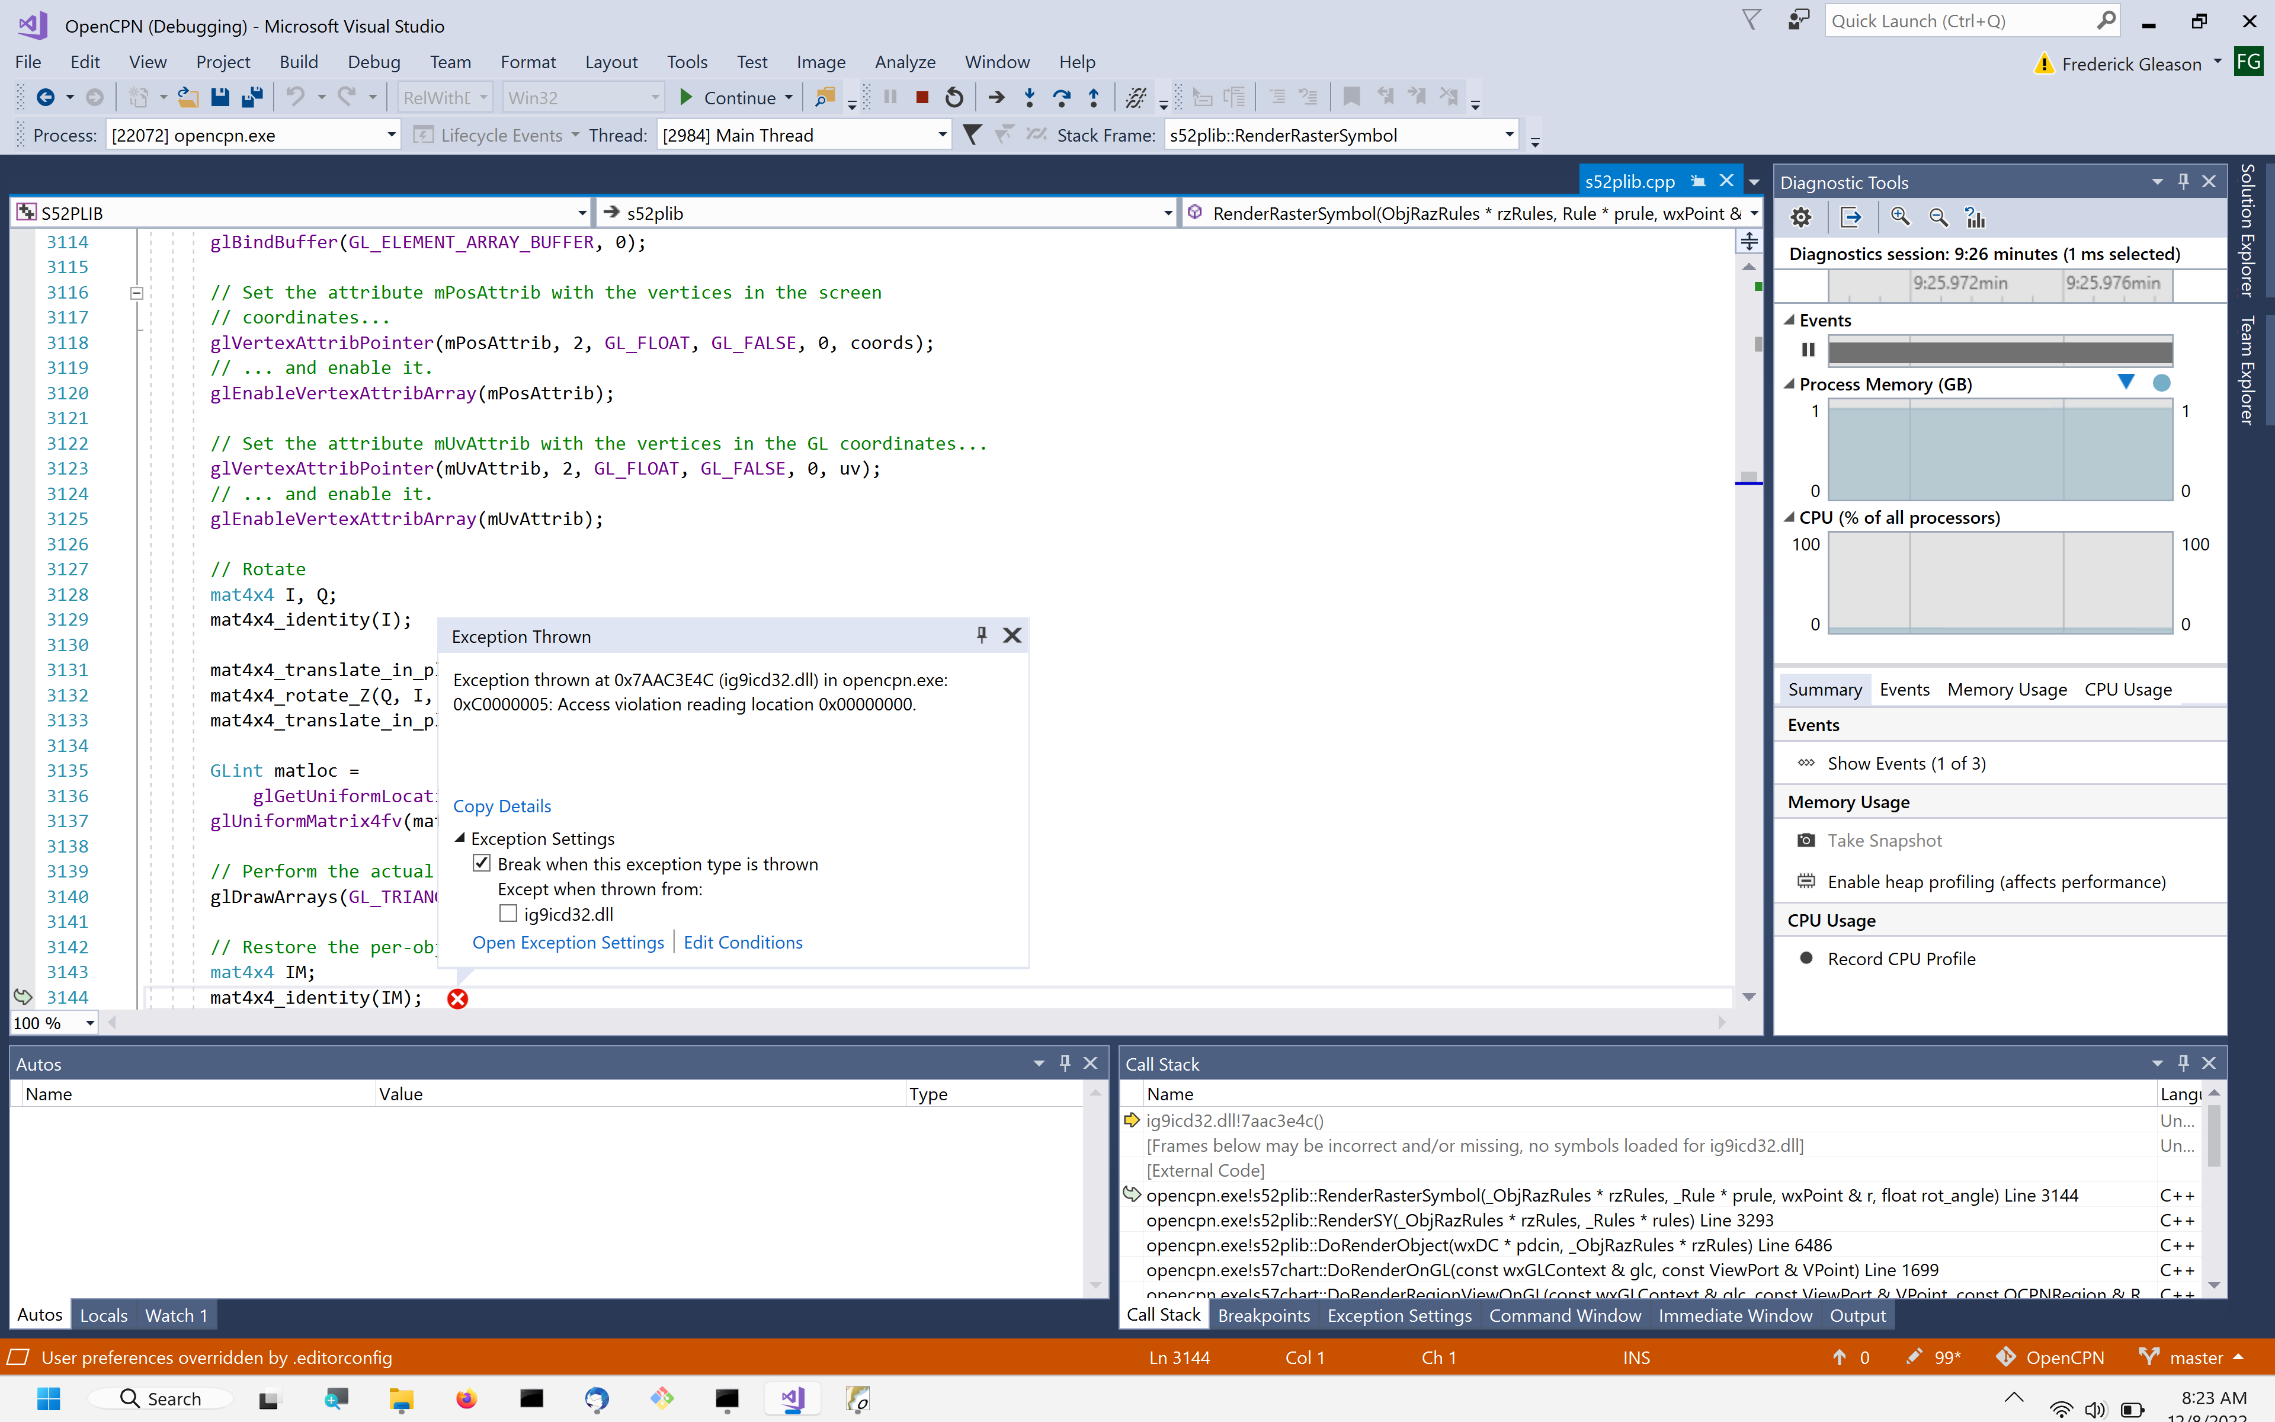Click Record CPU Profile radio button
The image size is (2275, 1422).
(1806, 957)
